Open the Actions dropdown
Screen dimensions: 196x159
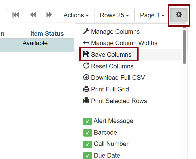click(x=76, y=15)
